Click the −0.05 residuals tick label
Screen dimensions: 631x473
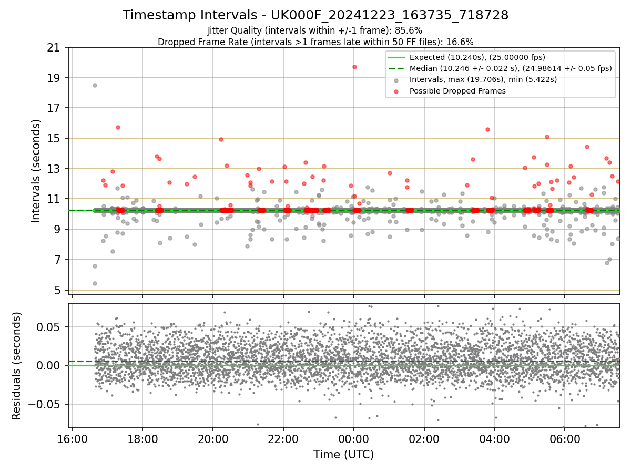[x=43, y=404]
